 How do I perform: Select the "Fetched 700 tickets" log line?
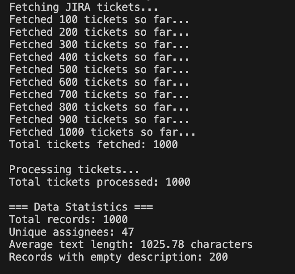pos(99,95)
